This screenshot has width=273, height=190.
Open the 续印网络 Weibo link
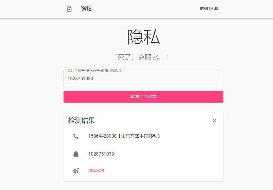(x=96, y=171)
